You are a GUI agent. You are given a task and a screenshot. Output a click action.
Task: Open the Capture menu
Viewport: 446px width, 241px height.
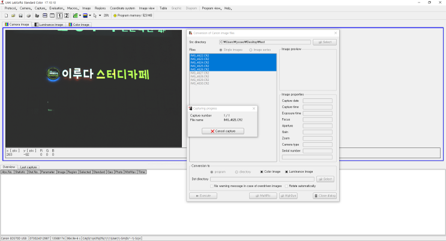(40, 8)
